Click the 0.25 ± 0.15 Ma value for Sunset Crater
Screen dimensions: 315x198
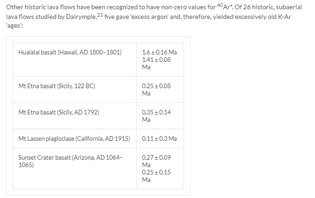click(156, 176)
